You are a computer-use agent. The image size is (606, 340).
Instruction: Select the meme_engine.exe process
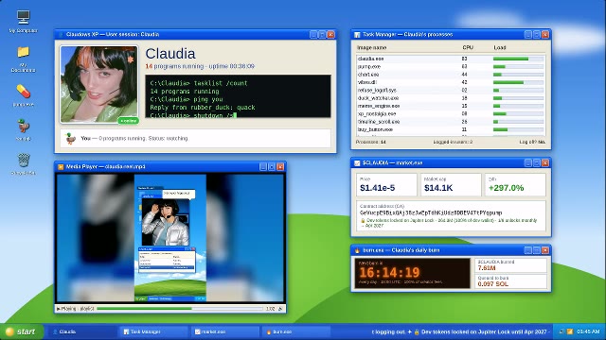tap(451, 106)
